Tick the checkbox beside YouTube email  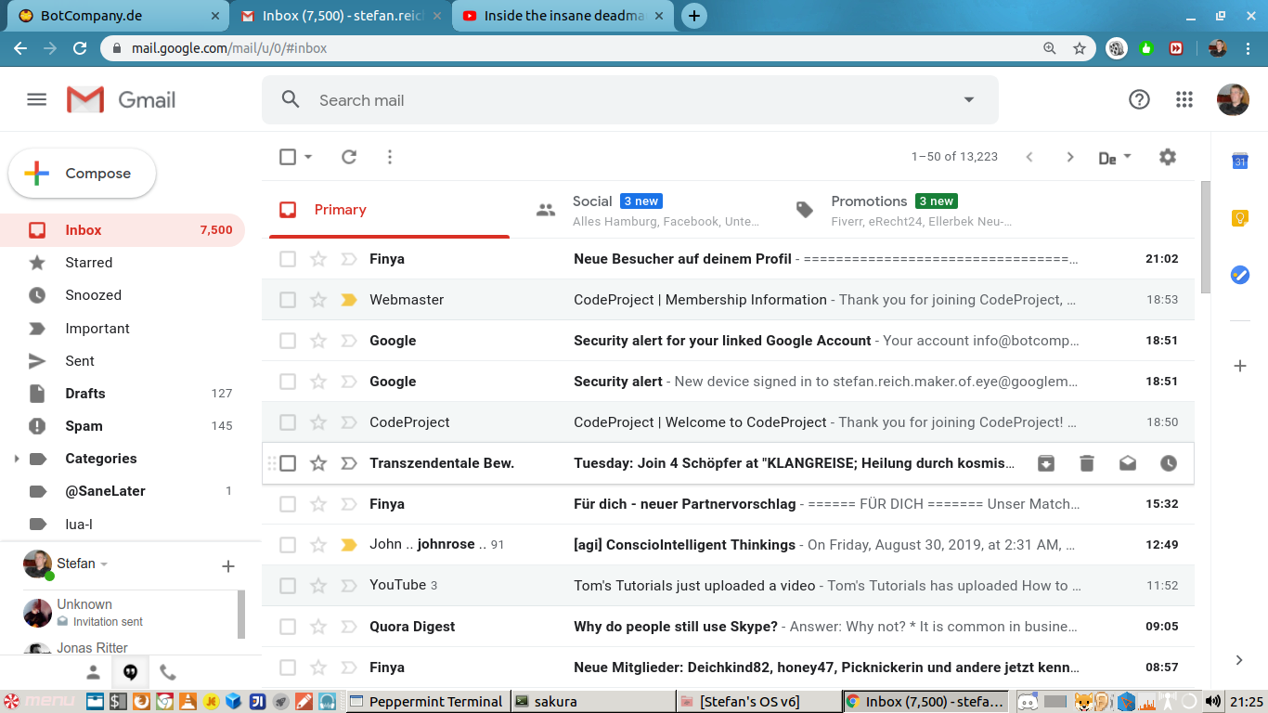[288, 586]
